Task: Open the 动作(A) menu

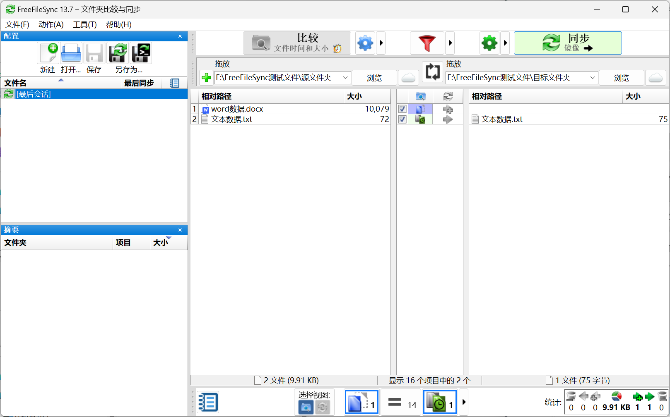Action: [51, 24]
